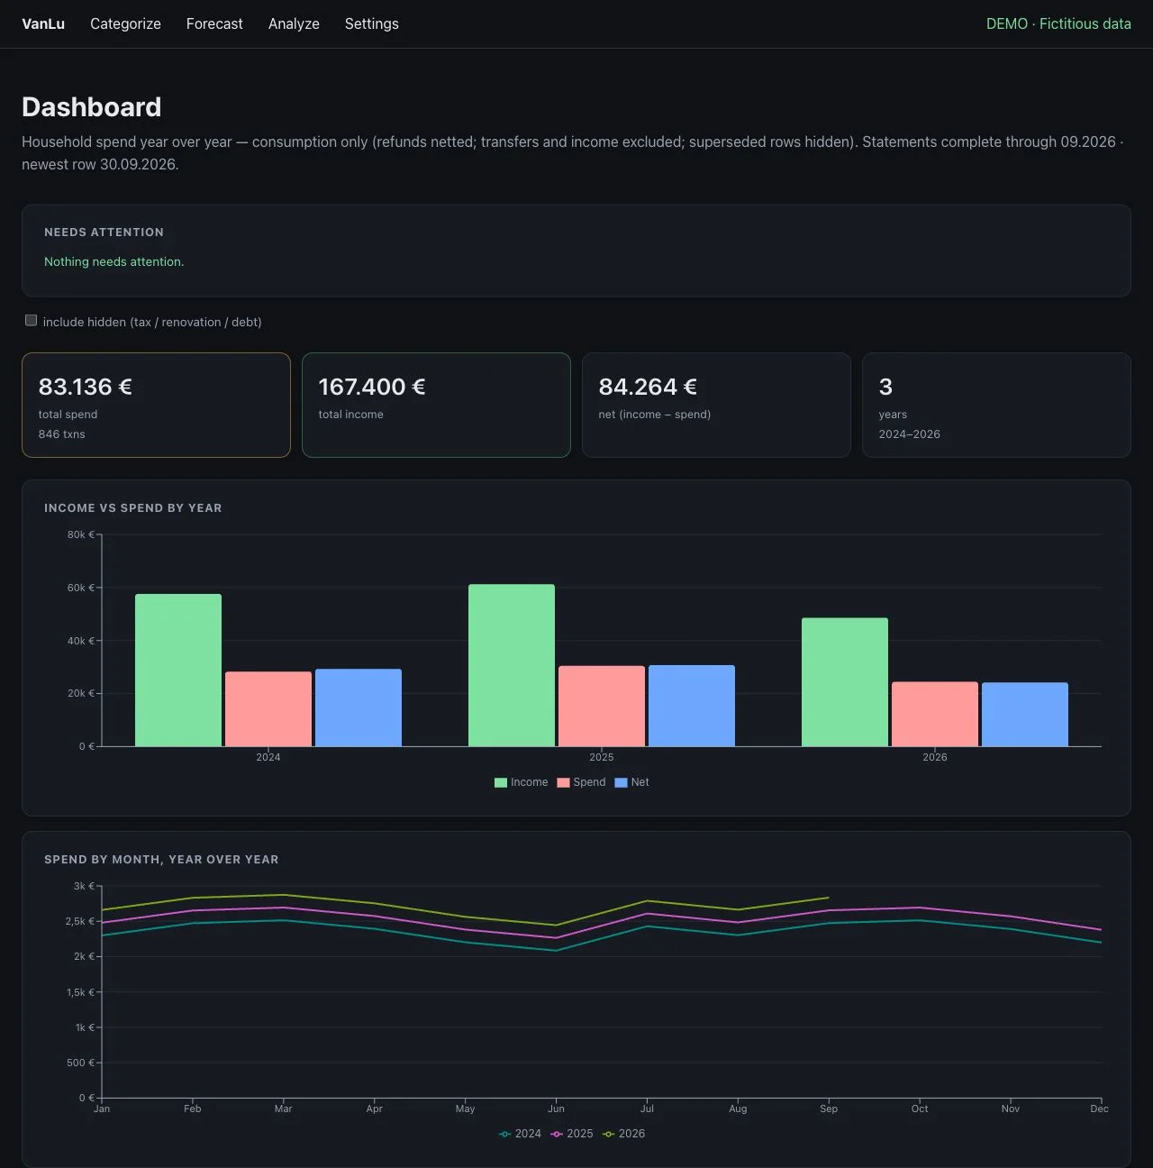Image resolution: width=1153 pixels, height=1168 pixels.
Task: Open the Forecast page
Action: click(x=214, y=23)
